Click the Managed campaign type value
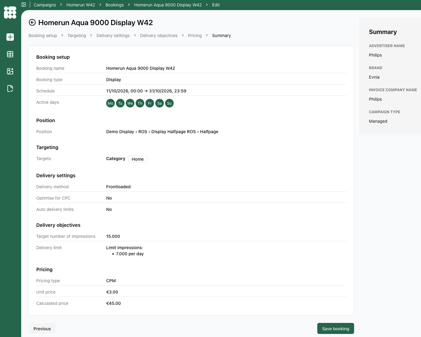421x337 pixels. pos(378,121)
